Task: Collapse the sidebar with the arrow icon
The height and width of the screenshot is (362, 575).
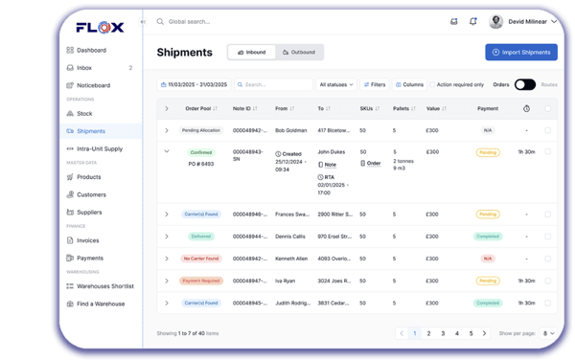Action: click(x=143, y=22)
